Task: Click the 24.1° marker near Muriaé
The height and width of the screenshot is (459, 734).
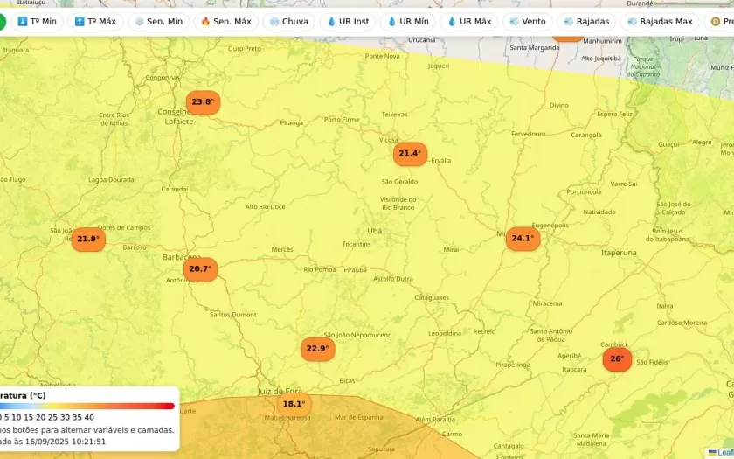Action: 523,239
